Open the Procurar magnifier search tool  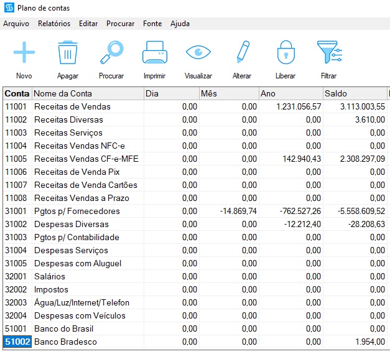tap(111, 53)
